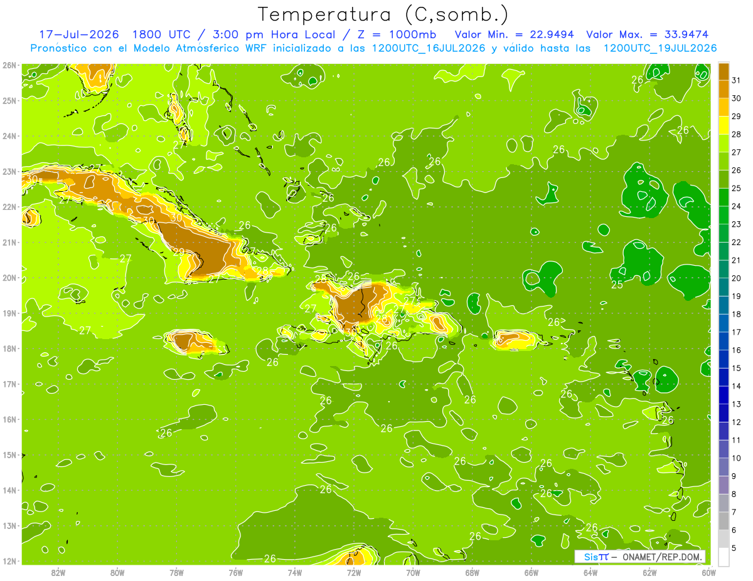Click the legend value '11'
Screen dimensions: 753x581
(736, 441)
